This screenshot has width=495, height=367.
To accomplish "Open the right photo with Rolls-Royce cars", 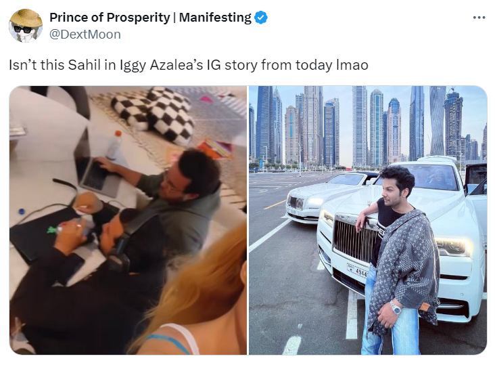I will pos(368,220).
